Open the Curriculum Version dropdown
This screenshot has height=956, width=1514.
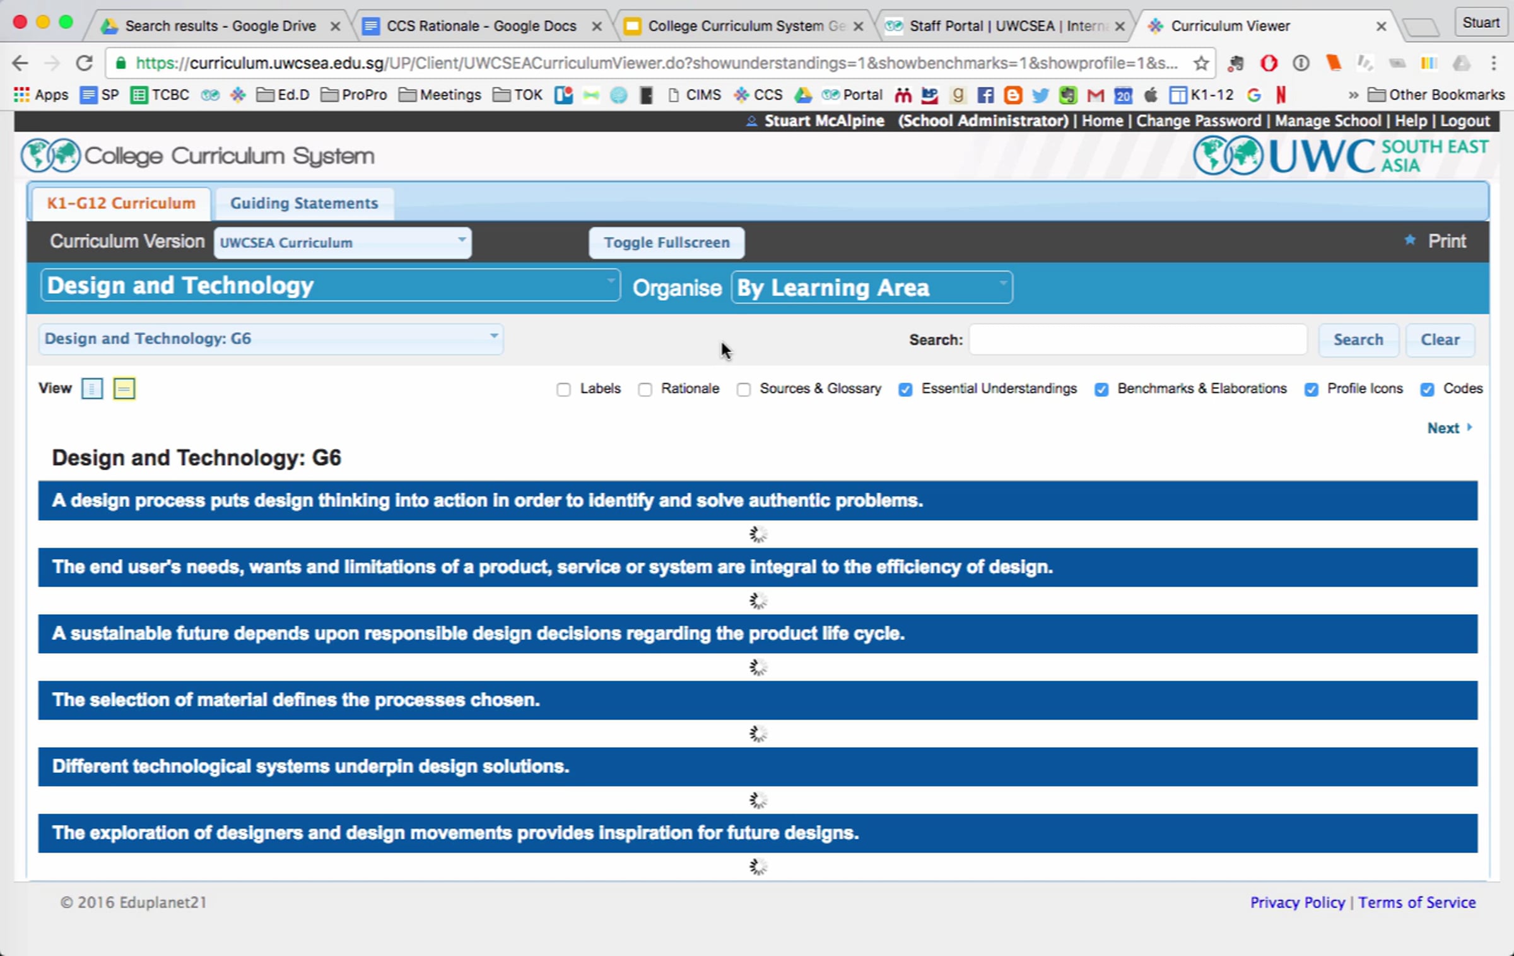click(343, 243)
